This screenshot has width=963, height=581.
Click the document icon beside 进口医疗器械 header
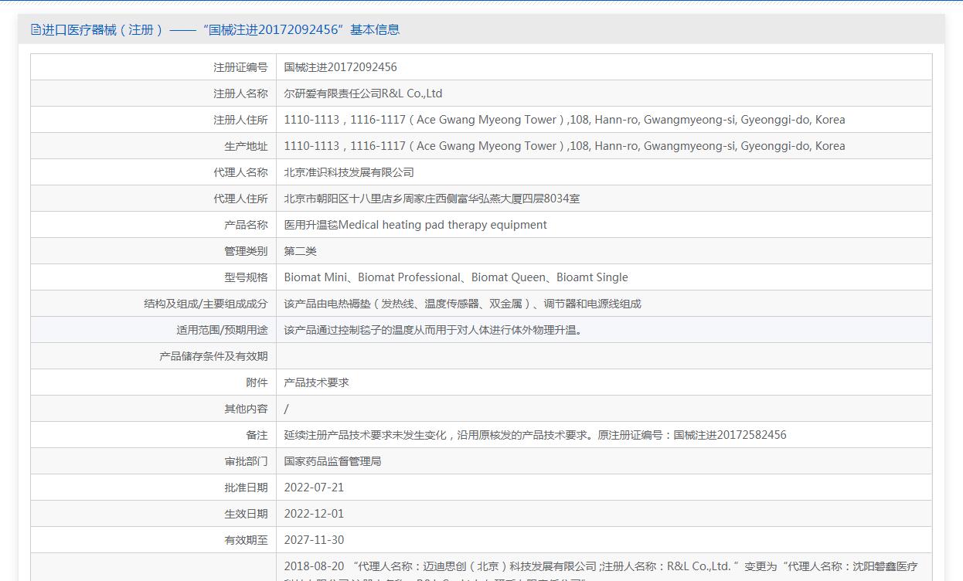click(x=36, y=29)
